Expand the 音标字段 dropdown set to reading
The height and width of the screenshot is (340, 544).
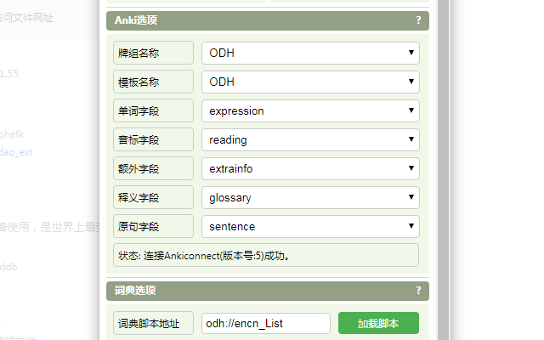[x=310, y=139]
